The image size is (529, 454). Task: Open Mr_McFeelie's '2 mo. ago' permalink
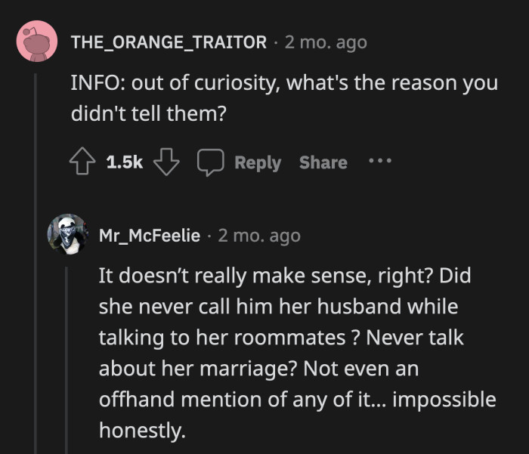tap(259, 236)
